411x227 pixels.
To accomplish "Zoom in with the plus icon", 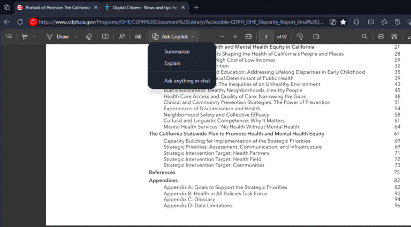I will (235, 36).
